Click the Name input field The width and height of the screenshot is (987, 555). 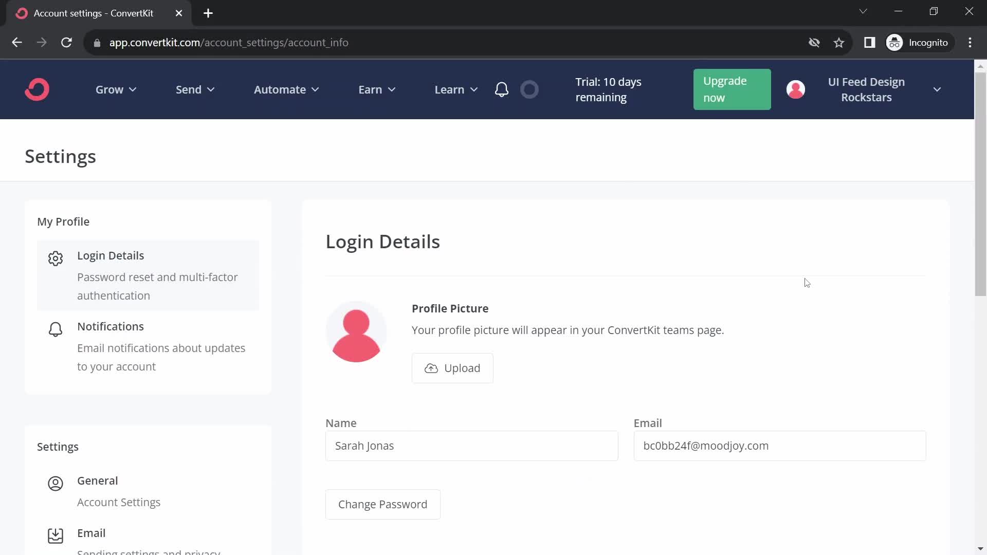coord(472,446)
